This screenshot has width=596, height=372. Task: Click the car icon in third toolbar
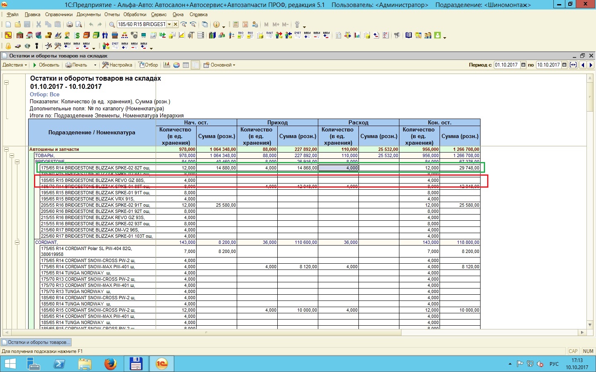pos(18,46)
